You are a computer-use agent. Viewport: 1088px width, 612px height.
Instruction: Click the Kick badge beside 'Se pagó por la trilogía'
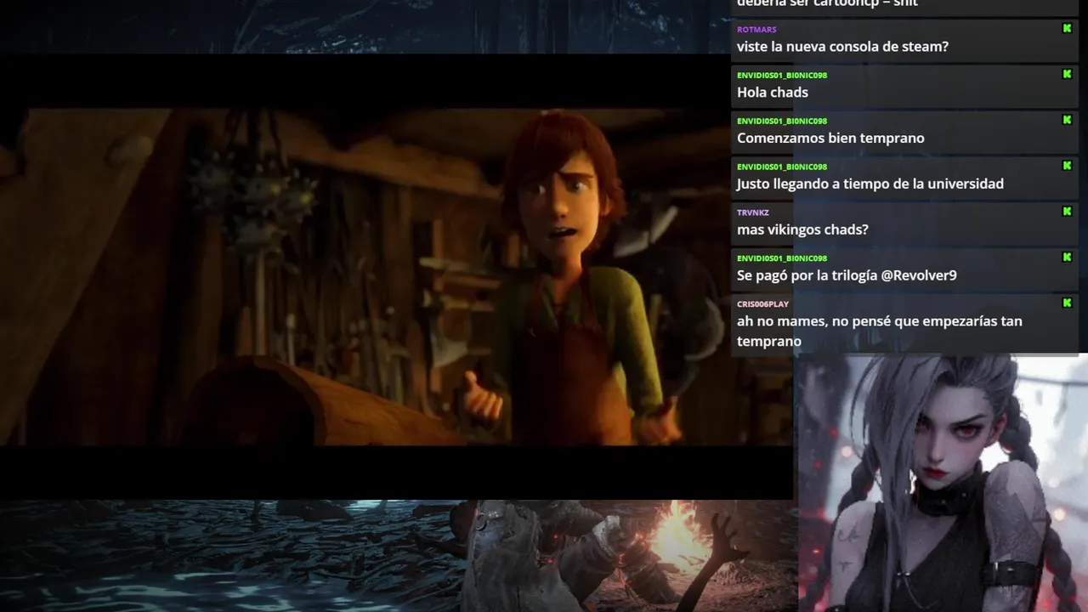pyautogui.click(x=1067, y=258)
